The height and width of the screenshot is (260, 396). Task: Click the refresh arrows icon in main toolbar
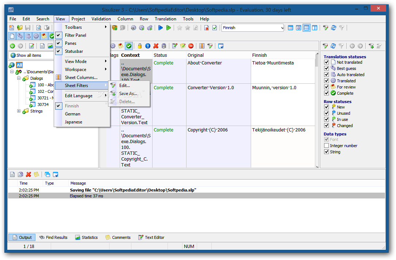click(333, 28)
